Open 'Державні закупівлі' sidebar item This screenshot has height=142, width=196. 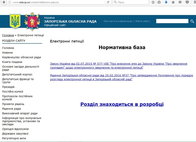point(15,134)
